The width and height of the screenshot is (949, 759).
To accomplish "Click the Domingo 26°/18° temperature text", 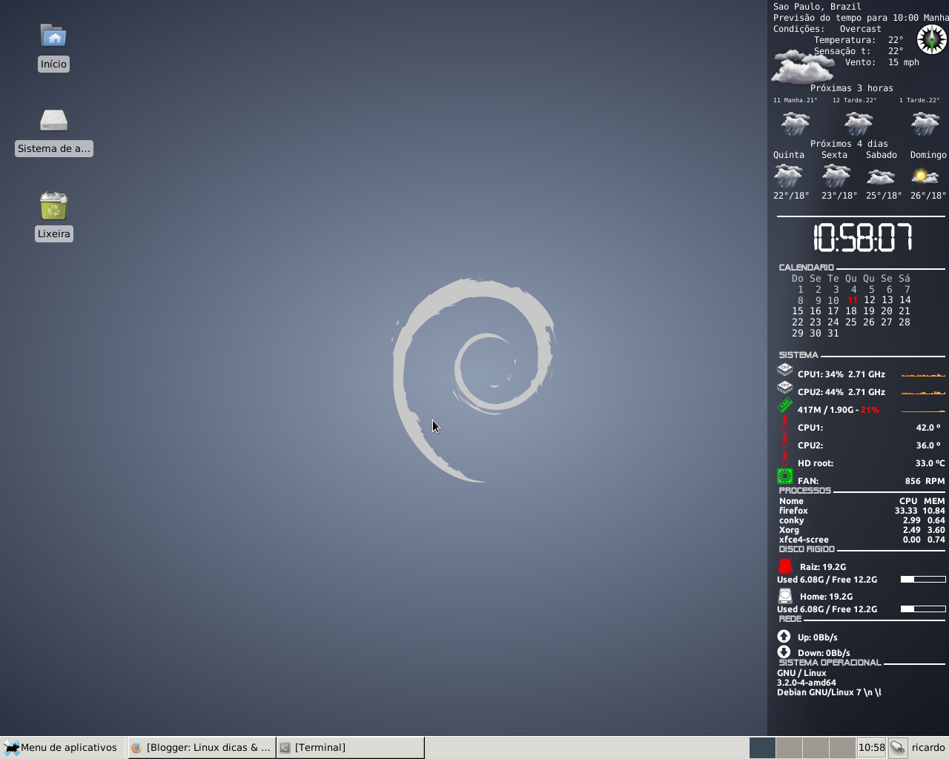I will pyautogui.click(x=928, y=196).
